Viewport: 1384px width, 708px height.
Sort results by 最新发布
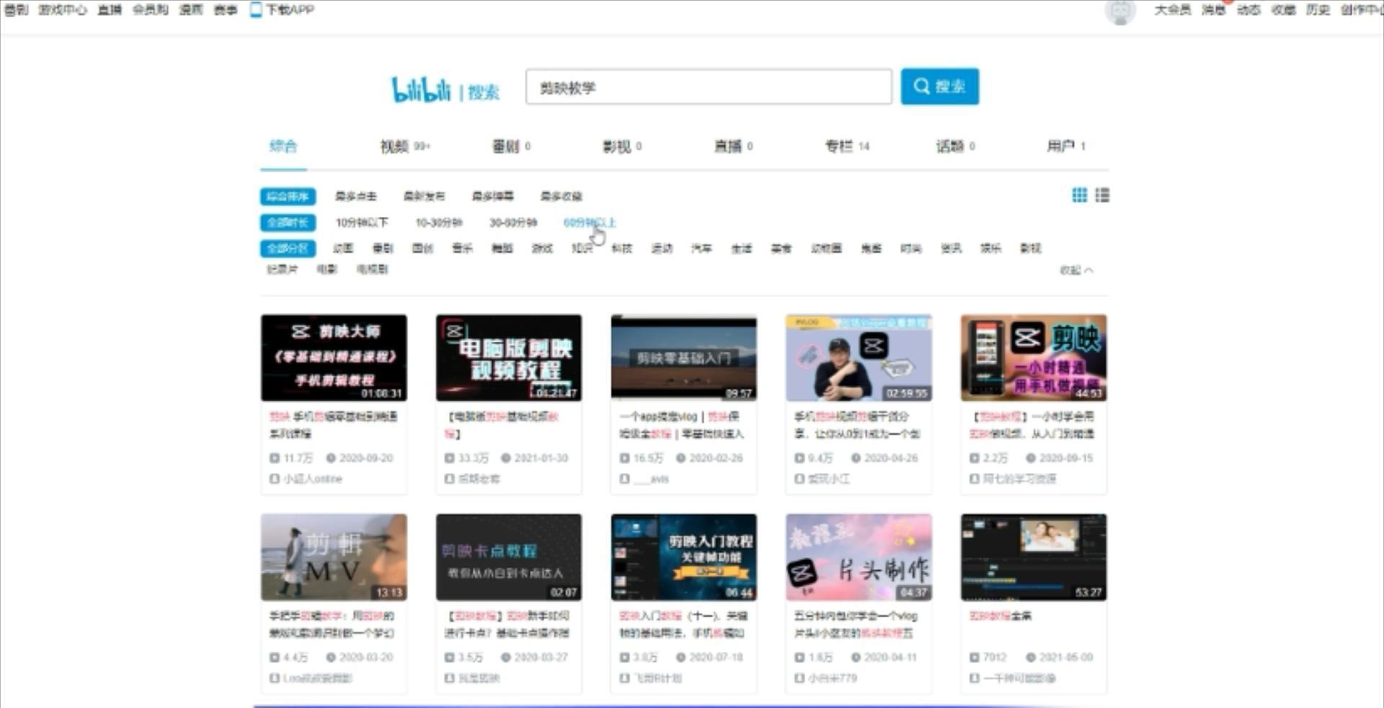424,196
